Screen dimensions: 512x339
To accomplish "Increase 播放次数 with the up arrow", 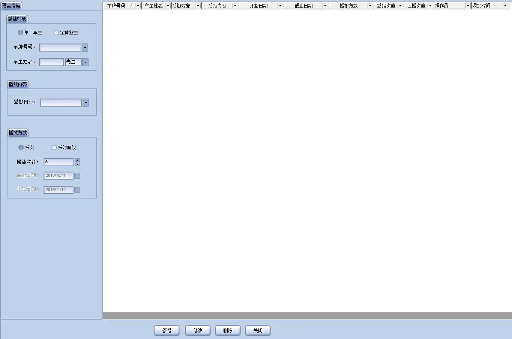I will click(x=77, y=160).
